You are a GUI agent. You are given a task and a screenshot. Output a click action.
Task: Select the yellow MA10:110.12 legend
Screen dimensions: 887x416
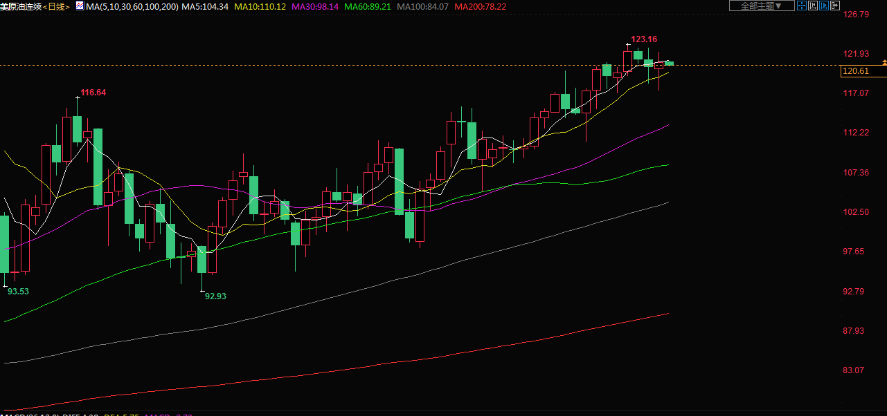(260, 6)
